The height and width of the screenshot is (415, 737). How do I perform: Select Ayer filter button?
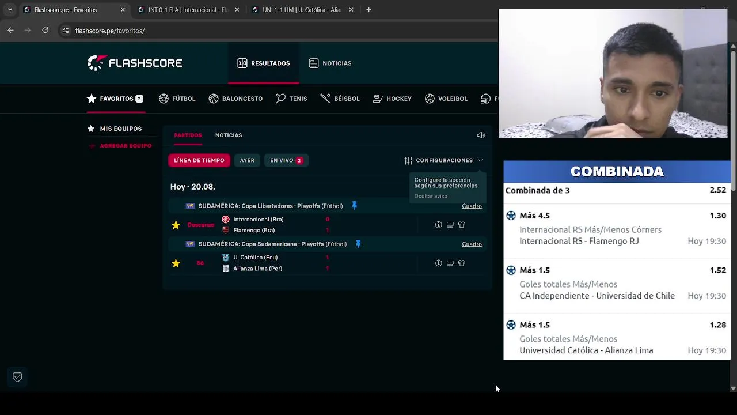247,160
